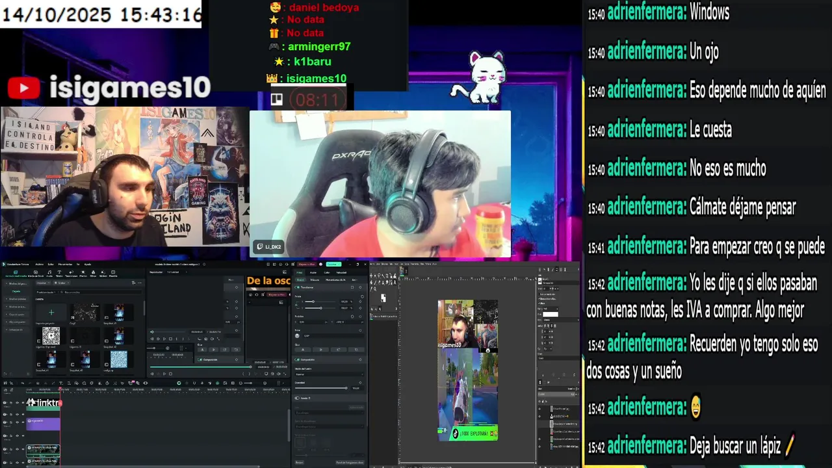This screenshot has width=832, height=468.
Task: Expand Caja de ajuste in sidebar
Action: tap(16, 315)
